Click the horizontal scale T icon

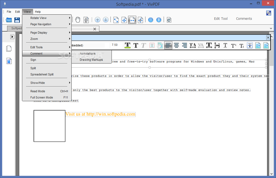click(209, 45)
